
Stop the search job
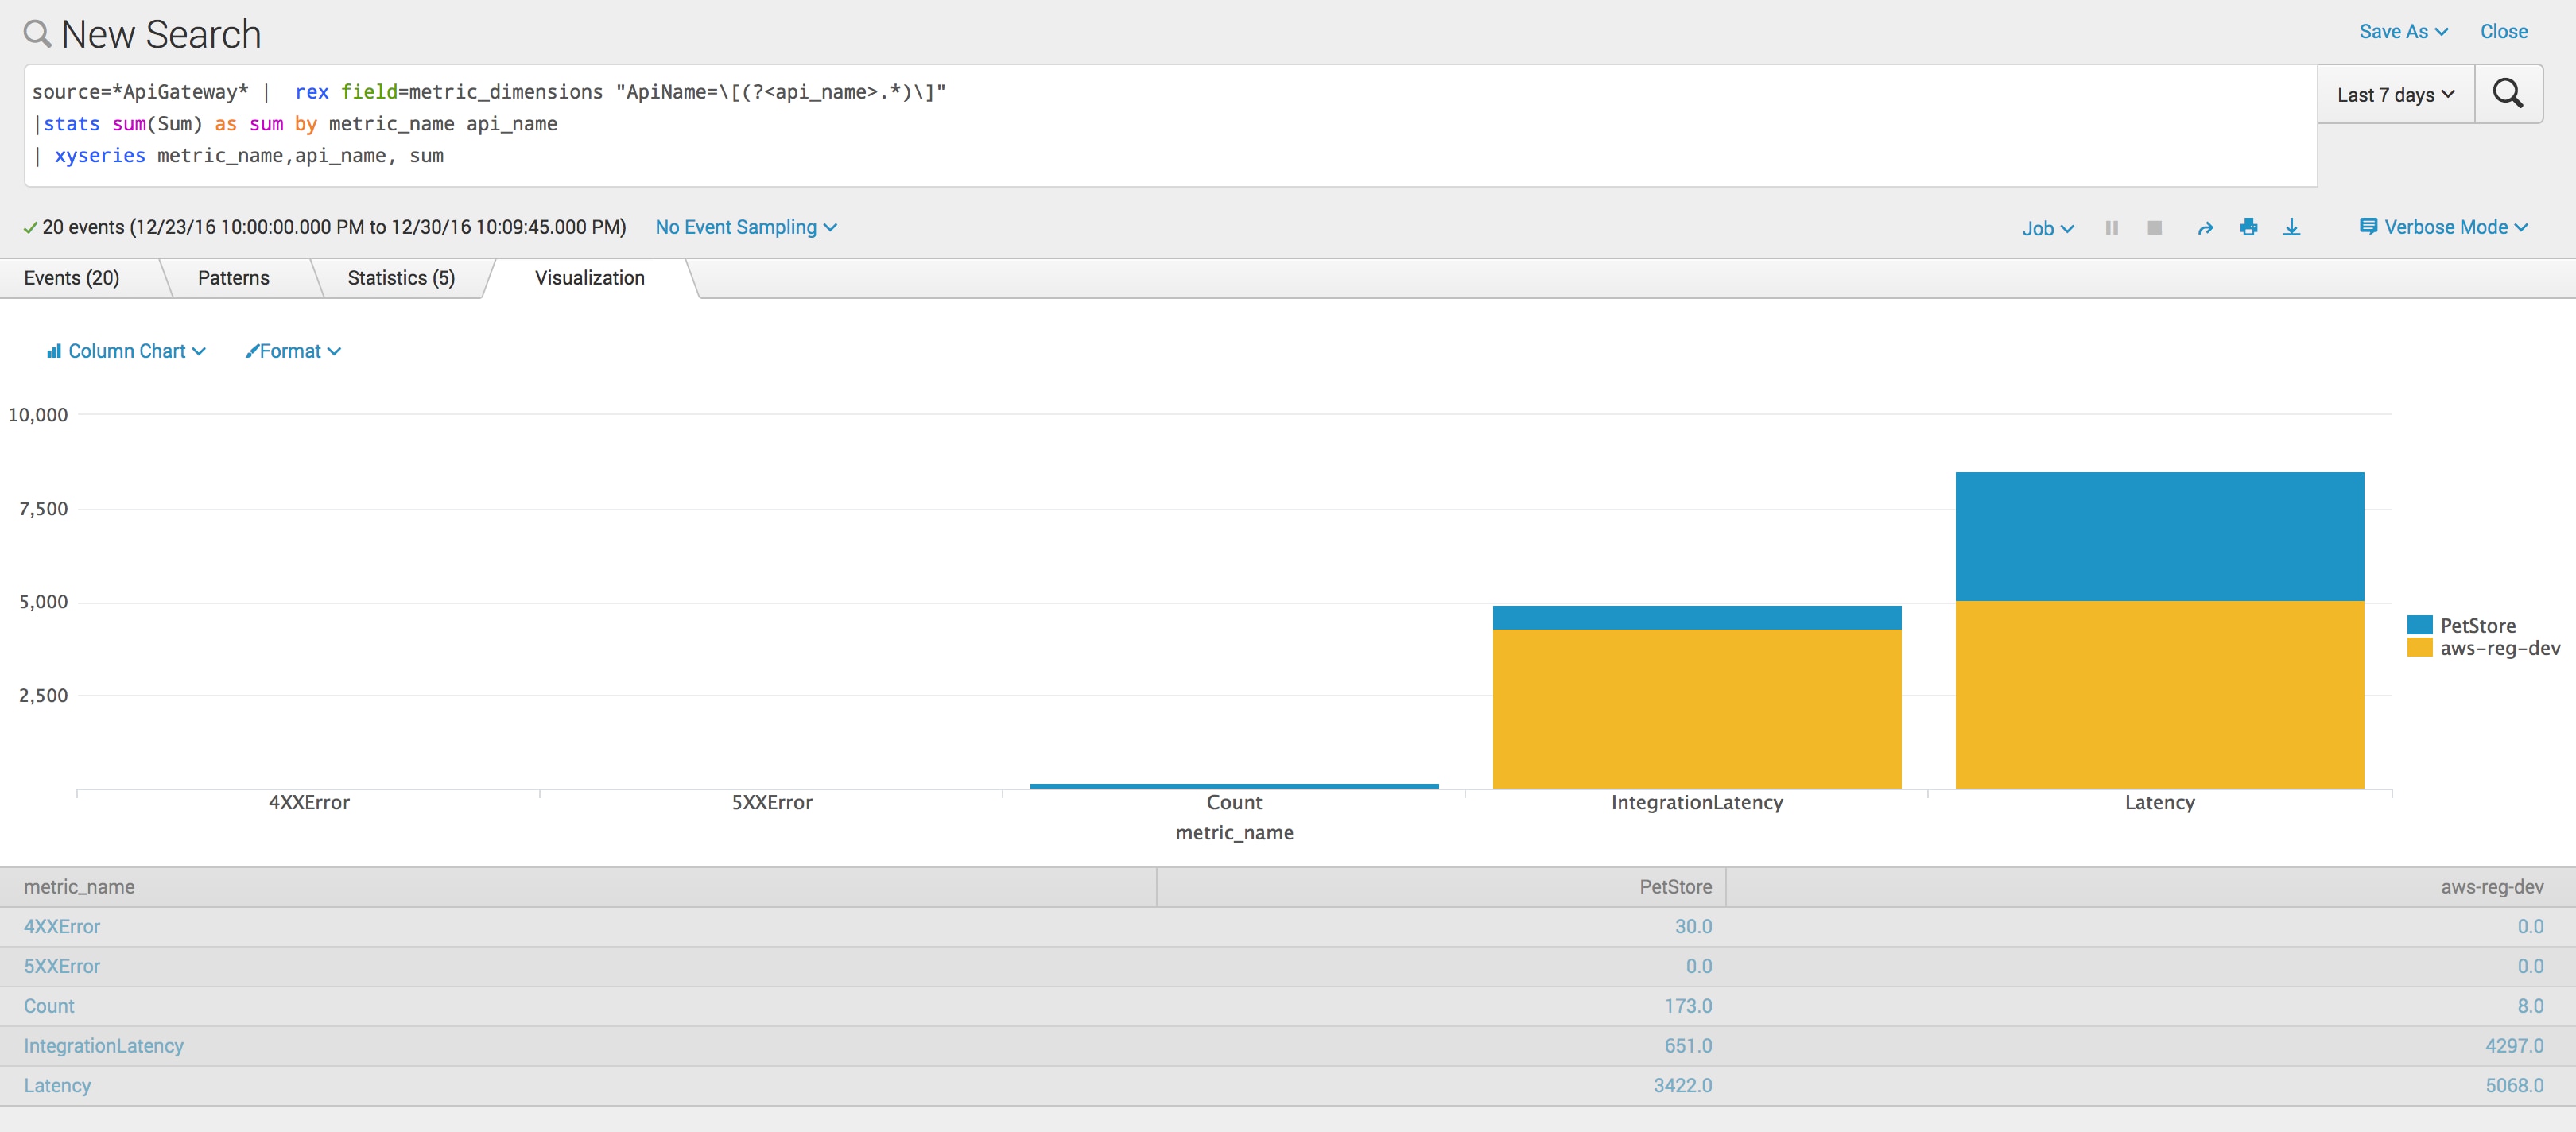[x=2154, y=228]
